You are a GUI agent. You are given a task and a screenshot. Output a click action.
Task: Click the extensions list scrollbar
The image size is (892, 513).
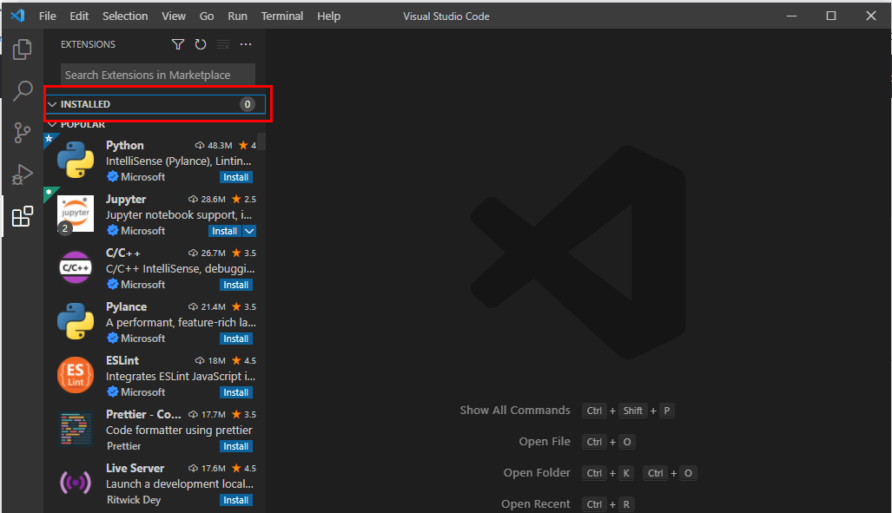261,141
